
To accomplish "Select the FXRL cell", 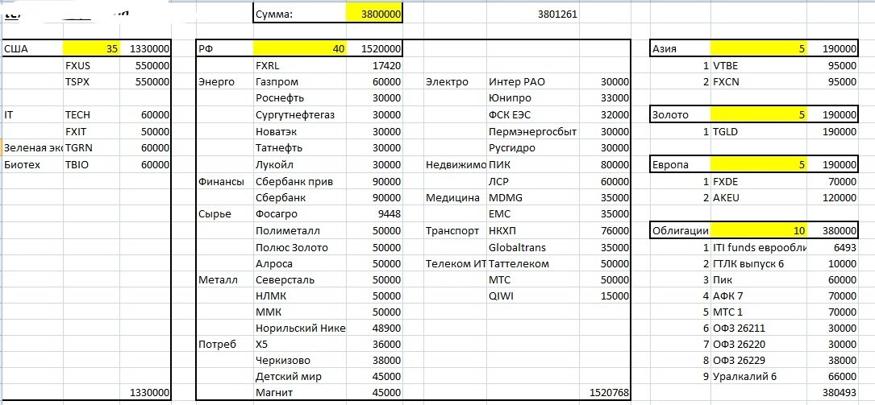I will coord(300,65).
